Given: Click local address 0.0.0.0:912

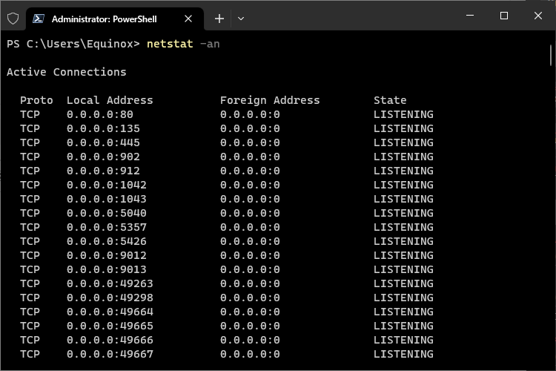Looking at the screenshot, I should tap(103, 171).
